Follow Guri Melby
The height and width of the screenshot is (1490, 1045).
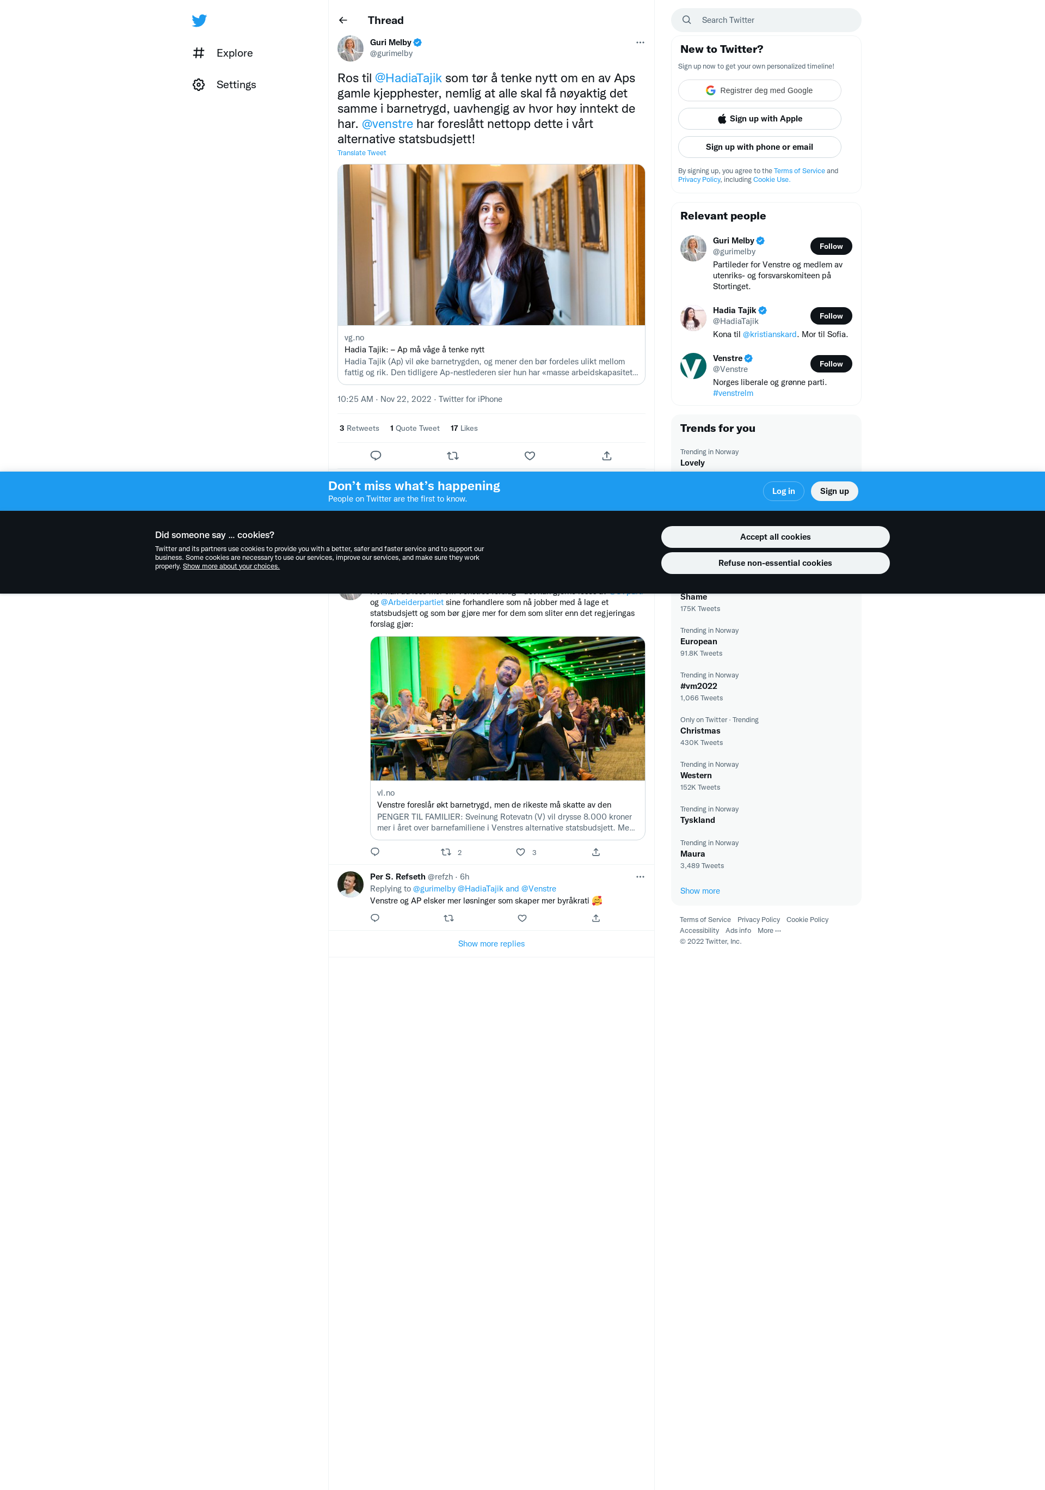(831, 246)
